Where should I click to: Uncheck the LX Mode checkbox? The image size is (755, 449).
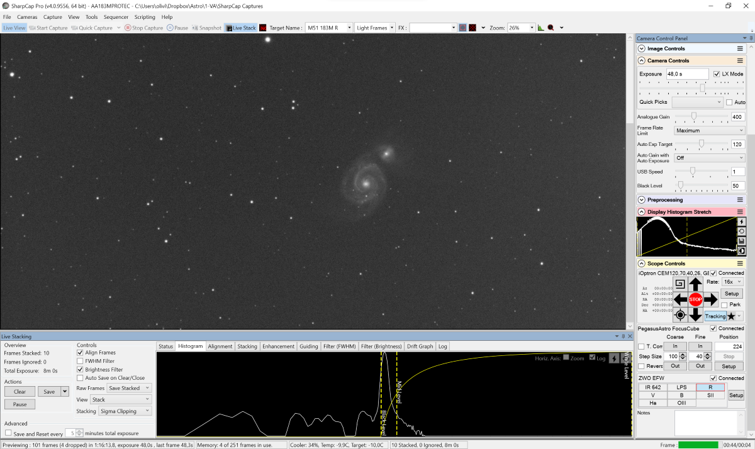717,74
